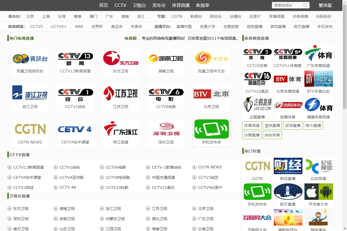
Task: Go to 首页 in the top navigation
Action: 104,5
